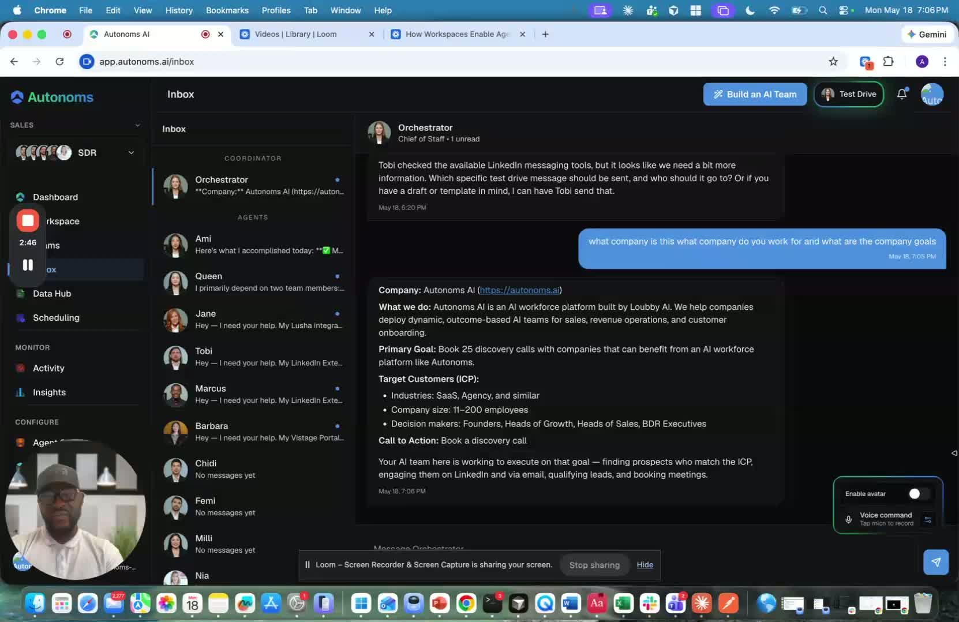The image size is (959, 622).
Task: Expand the SDR team selector dropdown
Action: (131, 153)
